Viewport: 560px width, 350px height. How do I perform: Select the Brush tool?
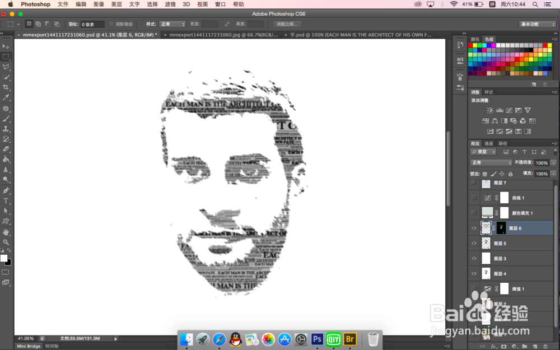[x=6, y=119]
